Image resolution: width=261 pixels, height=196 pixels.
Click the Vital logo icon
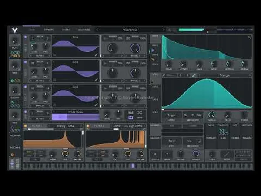pos(15,30)
